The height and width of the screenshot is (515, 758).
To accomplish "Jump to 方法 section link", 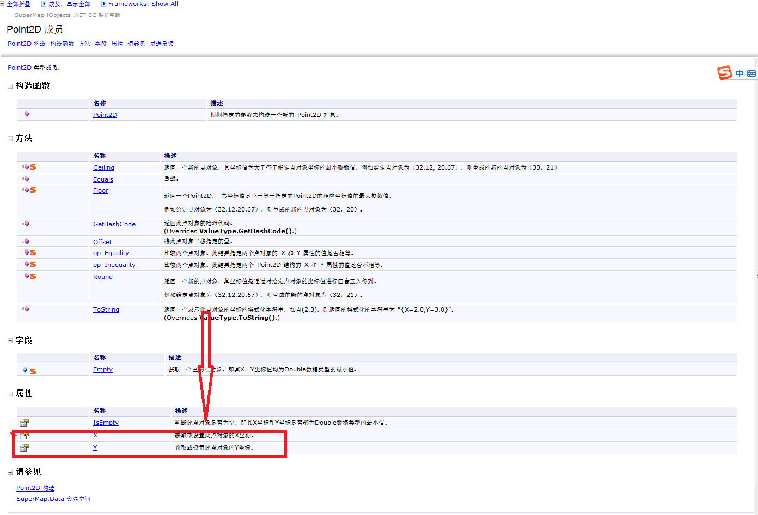I will pyautogui.click(x=84, y=44).
